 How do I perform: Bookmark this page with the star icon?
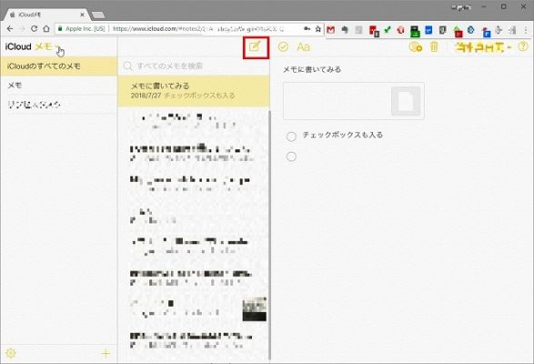pos(318,29)
